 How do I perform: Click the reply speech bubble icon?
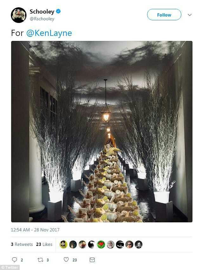click(15, 260)
